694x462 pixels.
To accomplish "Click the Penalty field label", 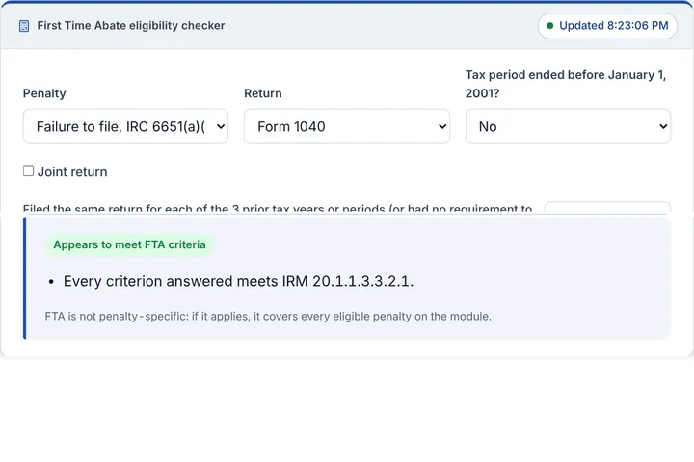I will (x=44, y=93).
